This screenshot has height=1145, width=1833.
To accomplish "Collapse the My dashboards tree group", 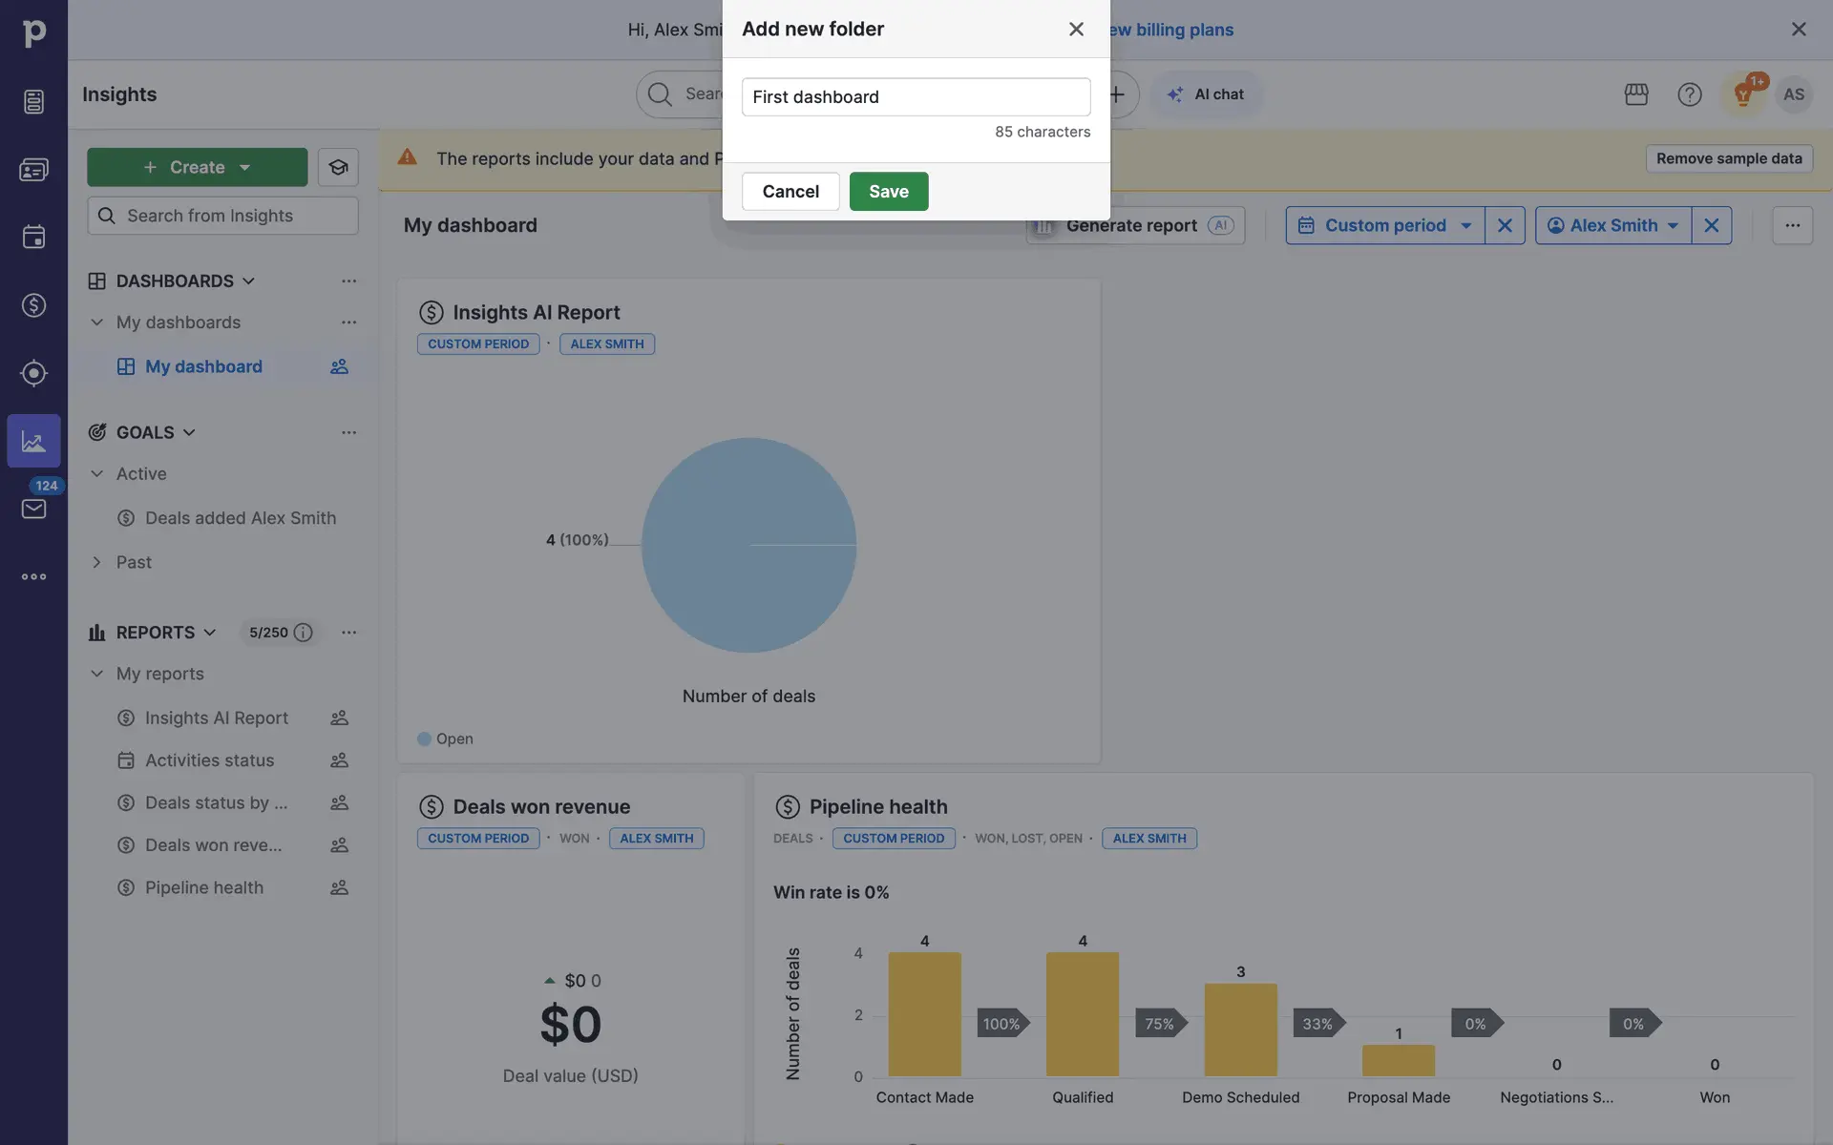I will pyautogui.click(x=96, y=323).
